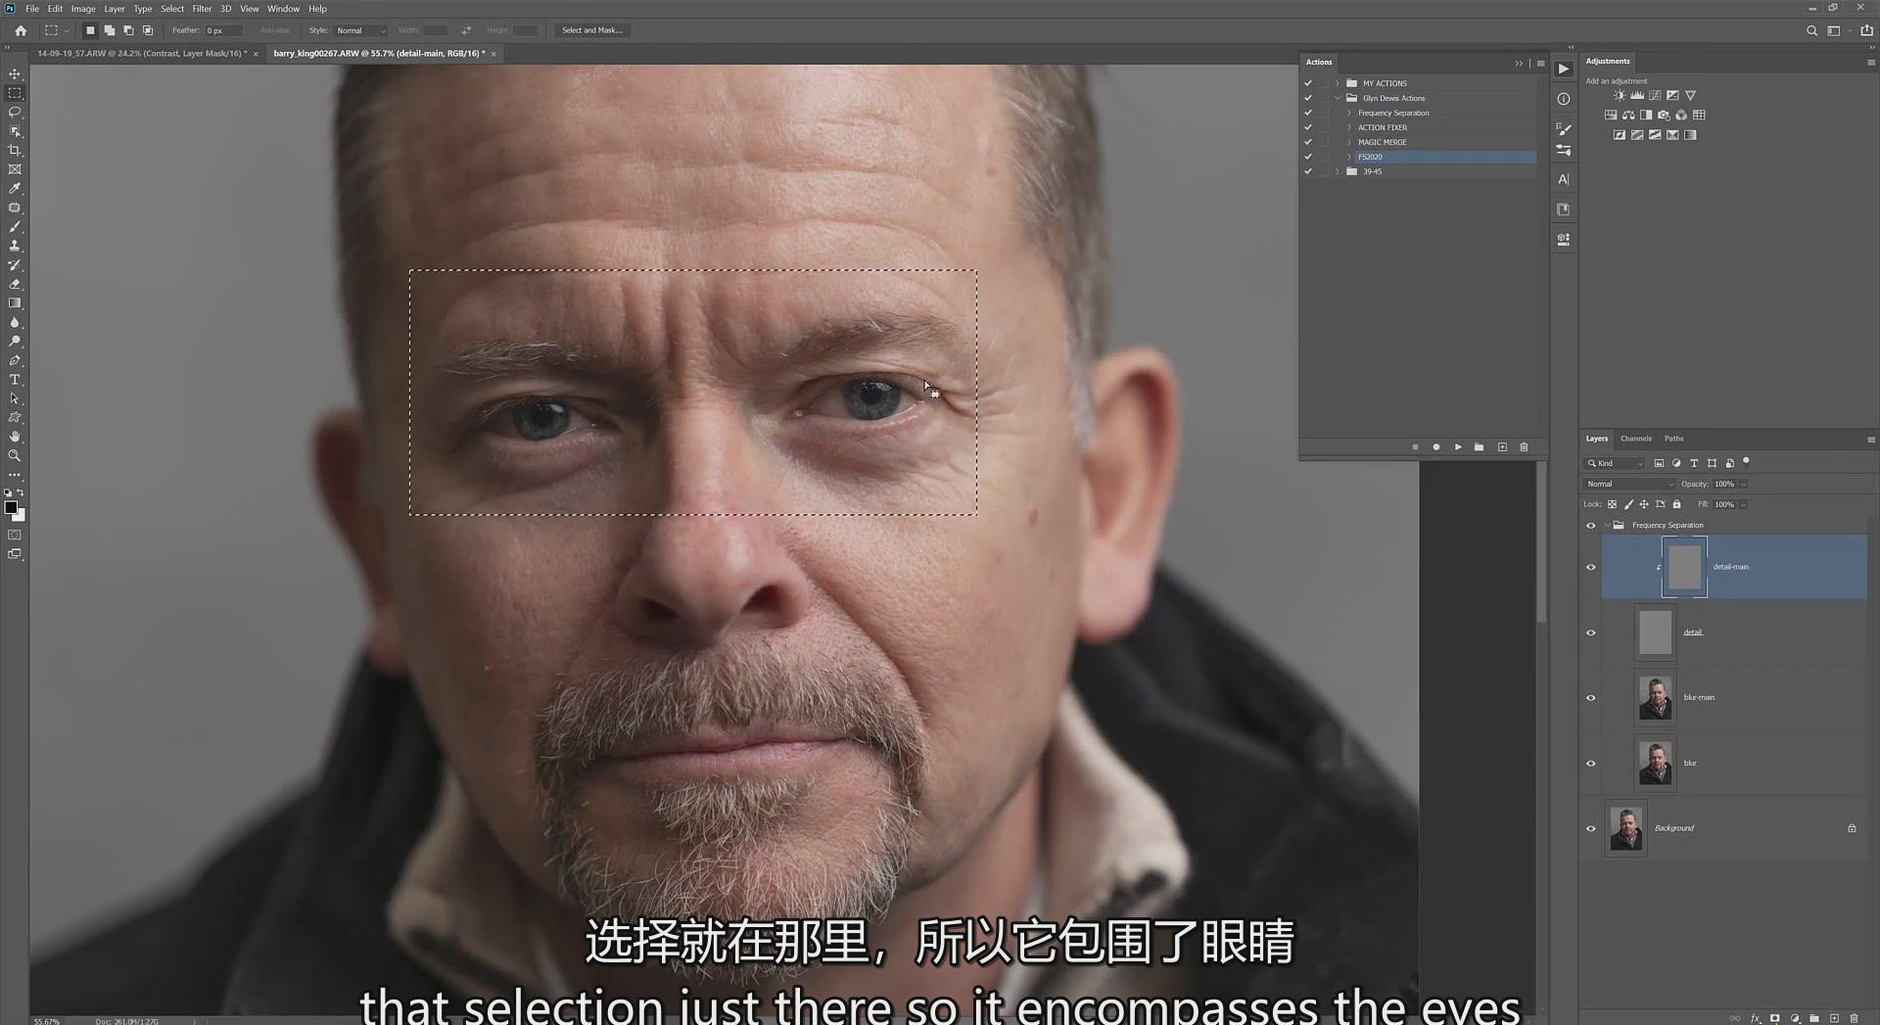
Task: Select the Brush tool from the toolbar
Action: point(15,226)
